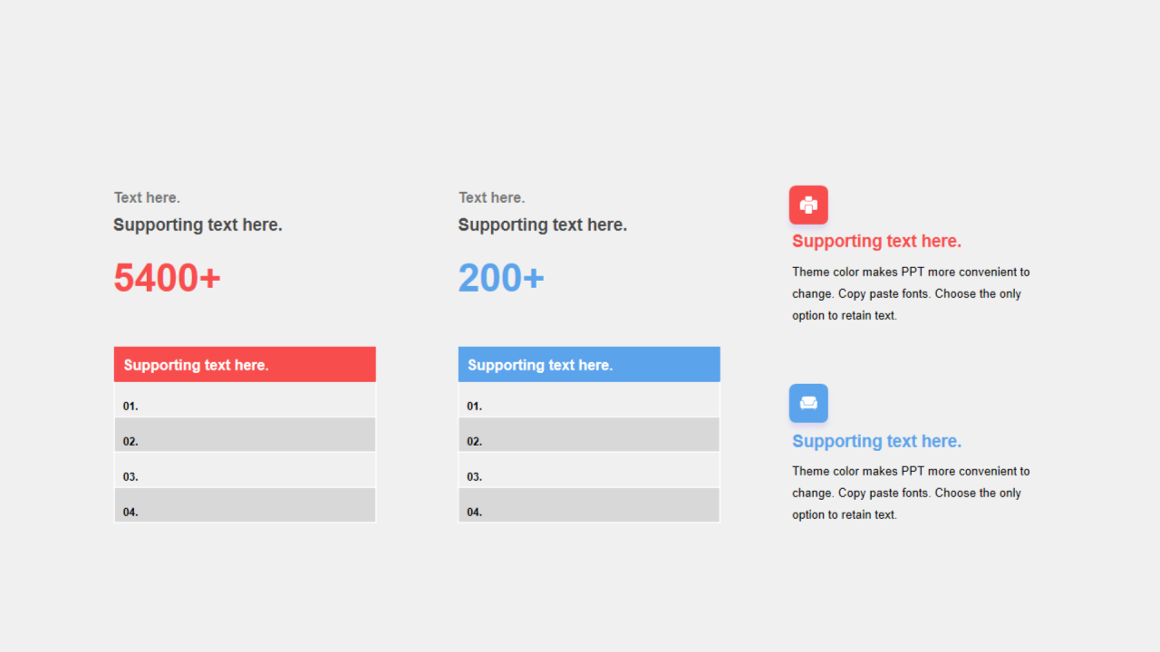This screenshot has width=1160, height=652.
Task: Click the red table header bar
Action: click(x=245, y=364)
